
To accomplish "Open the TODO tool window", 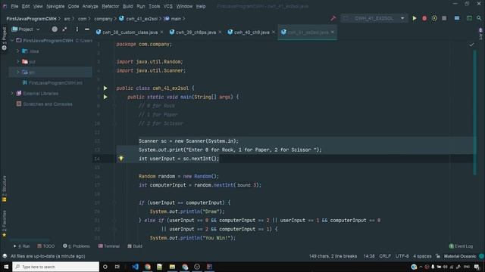I will 45,246.
